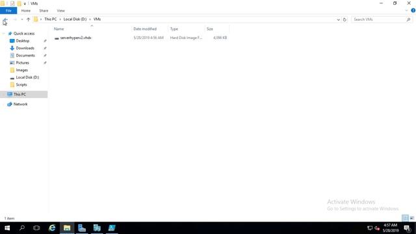Click the pin icon beside Downloads
The height and width of the screenshot is (234, 416).
(x=45, y=48)
